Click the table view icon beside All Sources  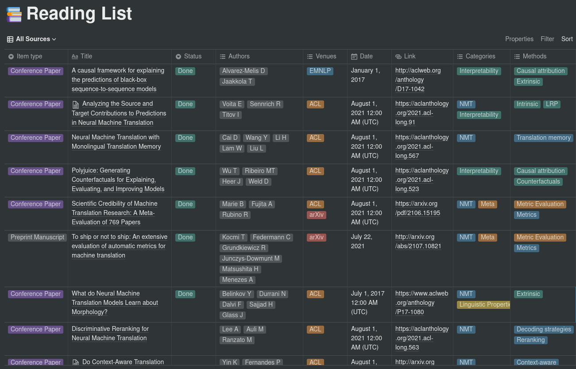click(10, 39)
